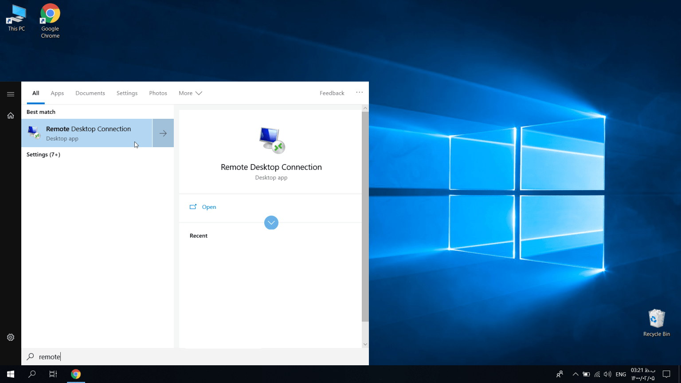The width and height of the screenshot is (681, 383).
Task: Expand the More filters dropdown
Action: coord(190,93)
